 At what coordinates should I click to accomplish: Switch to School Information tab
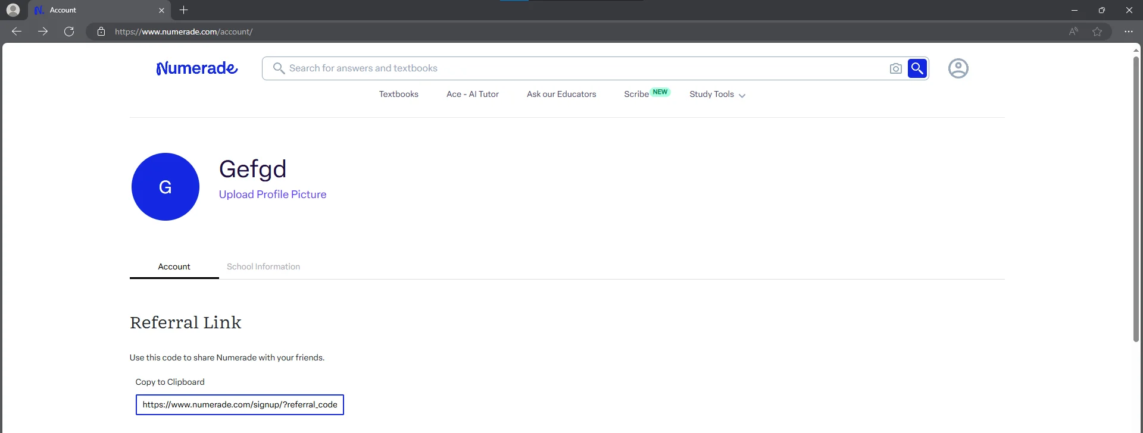coord(263,266)
